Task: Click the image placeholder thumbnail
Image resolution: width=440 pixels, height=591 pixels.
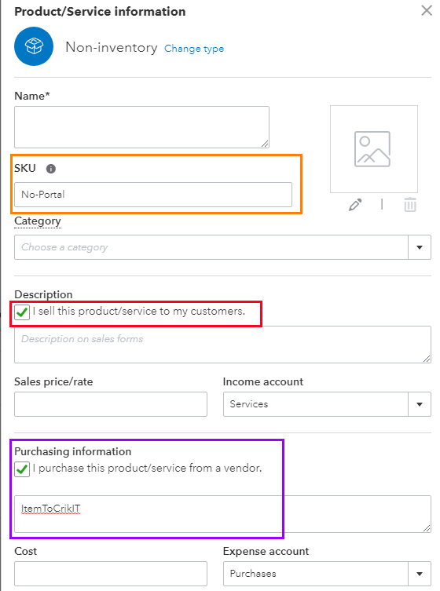Action: (x=373, y=149)
